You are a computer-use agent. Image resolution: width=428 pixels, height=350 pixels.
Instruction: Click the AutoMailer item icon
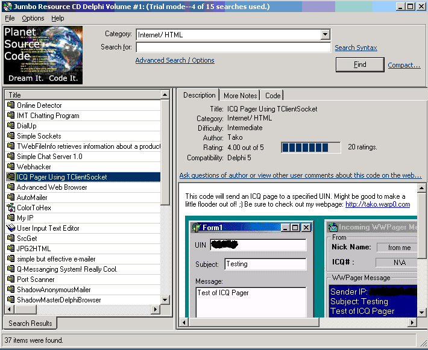pyautogui.click(x=11, y=197)
